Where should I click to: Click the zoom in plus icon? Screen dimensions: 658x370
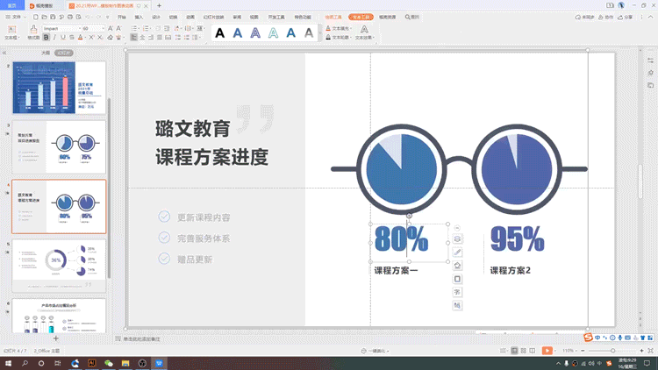coord(641,351)
